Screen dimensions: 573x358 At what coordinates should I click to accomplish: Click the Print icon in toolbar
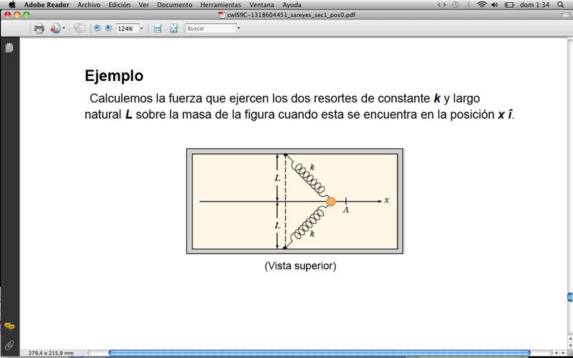(x=39, y=29)
